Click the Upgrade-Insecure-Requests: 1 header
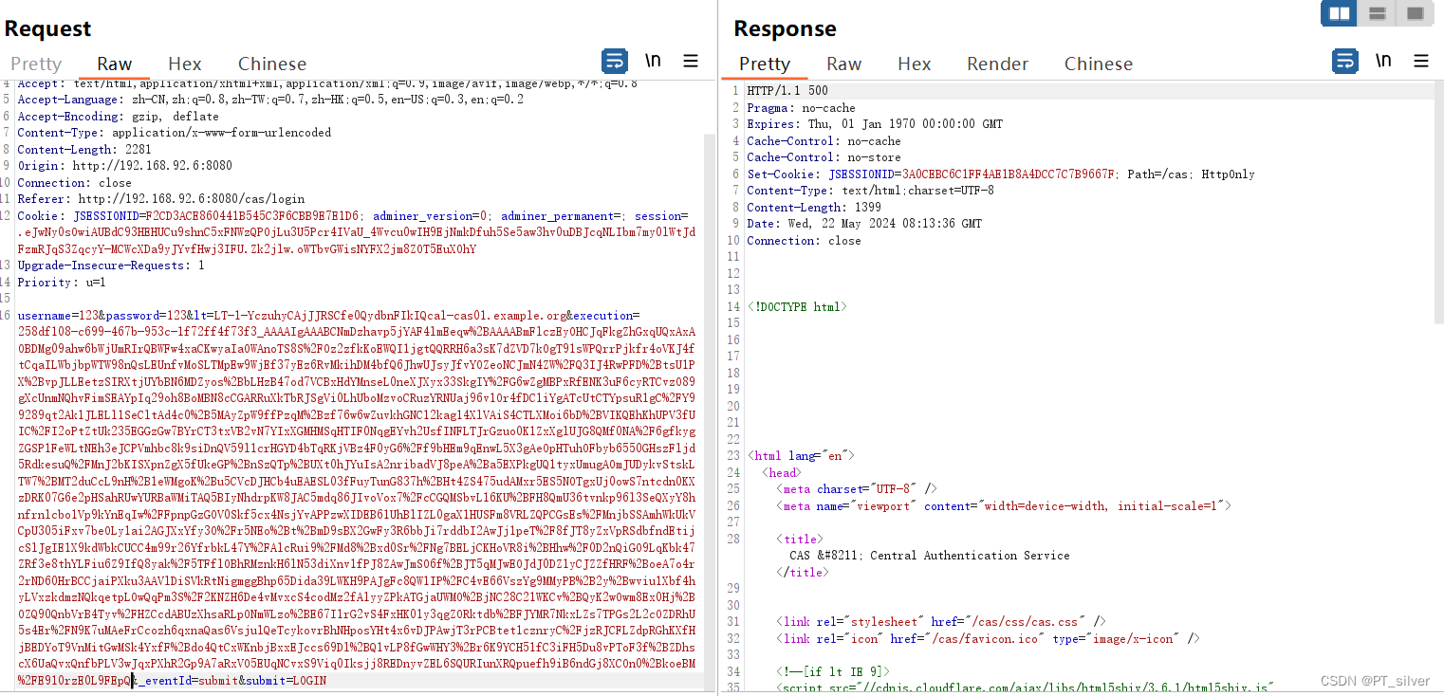The width and height of the screenshot is (1444, 696). tap(111, 266)
